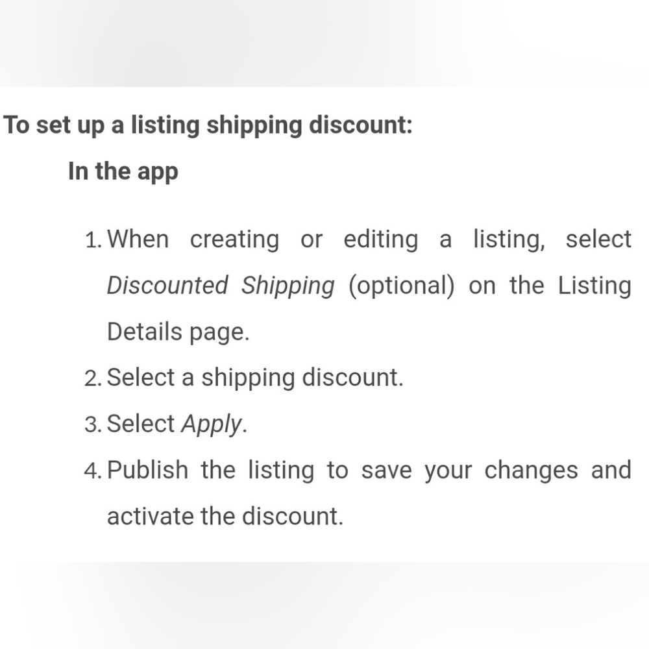
Task: Click the italic 'Discounted Shipping' text
Action: point(221,286)
